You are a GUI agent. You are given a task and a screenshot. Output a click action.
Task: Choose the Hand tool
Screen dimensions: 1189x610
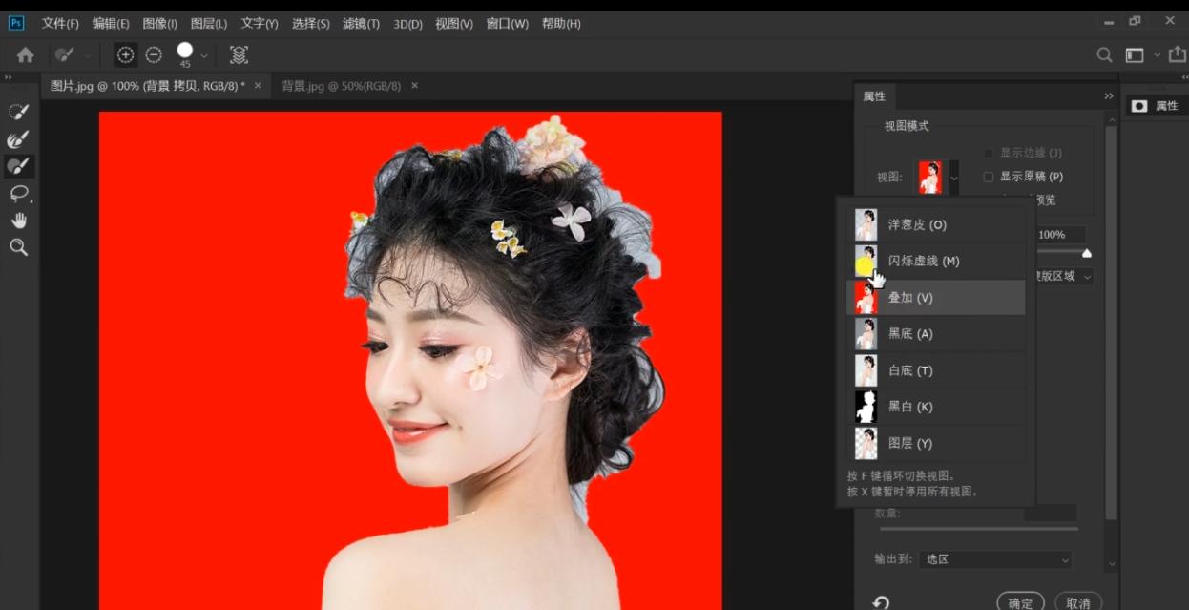(19, 221)
